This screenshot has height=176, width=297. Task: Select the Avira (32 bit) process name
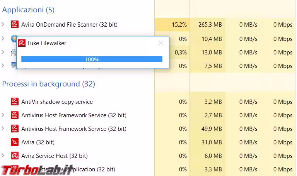point(38,142)
